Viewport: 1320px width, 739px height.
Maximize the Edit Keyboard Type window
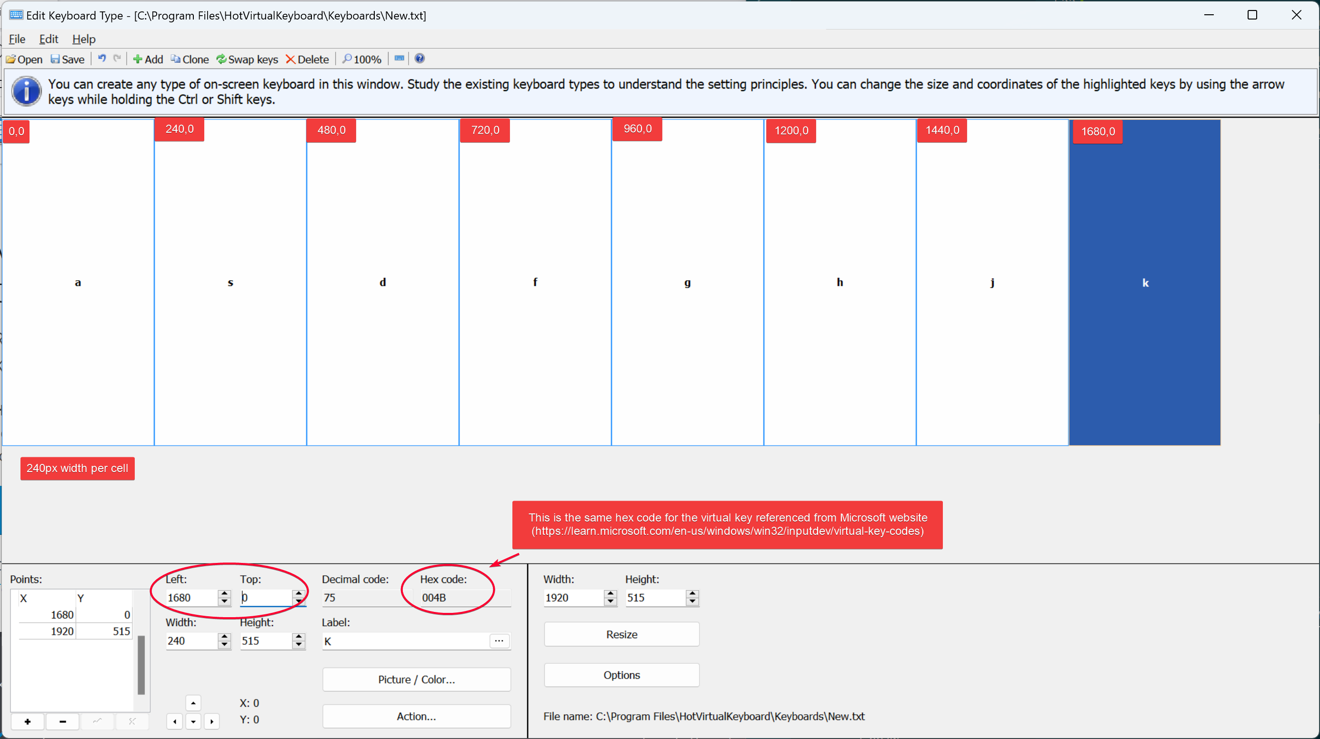1252,15
